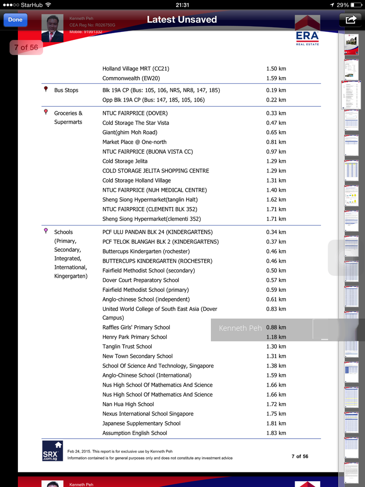365x487 pixels.
Task: Open the share/export icon
Action: coord(350,19)
